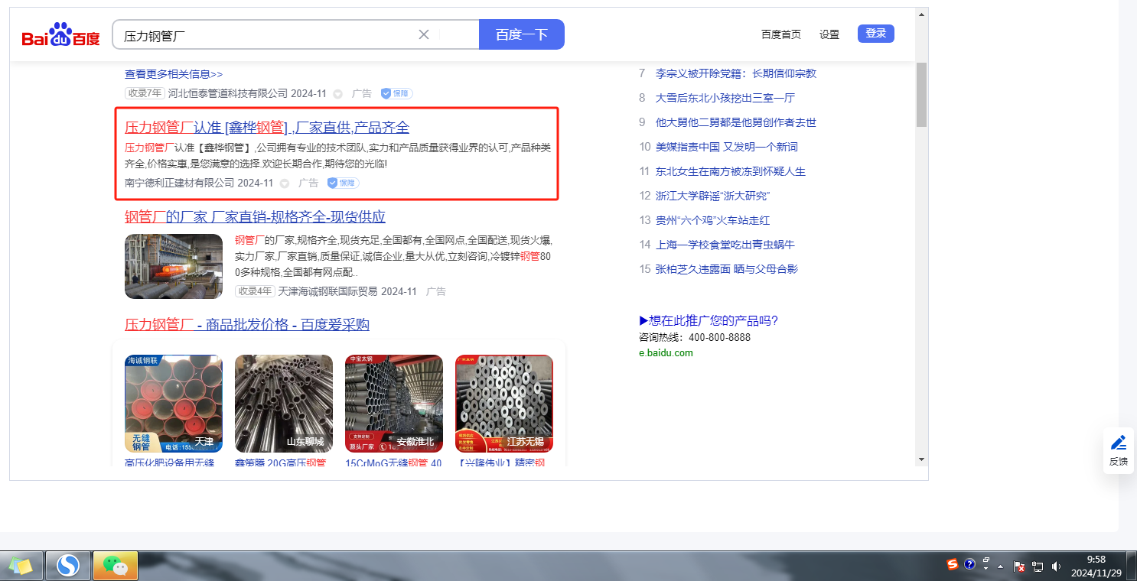The width and height of the screenshot is (1137, 581).
Task: Open the 天津 product image
Action: (x=174, y=404)
